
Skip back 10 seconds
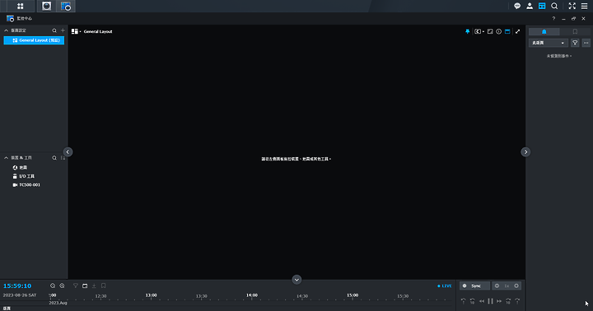[473, 301]
